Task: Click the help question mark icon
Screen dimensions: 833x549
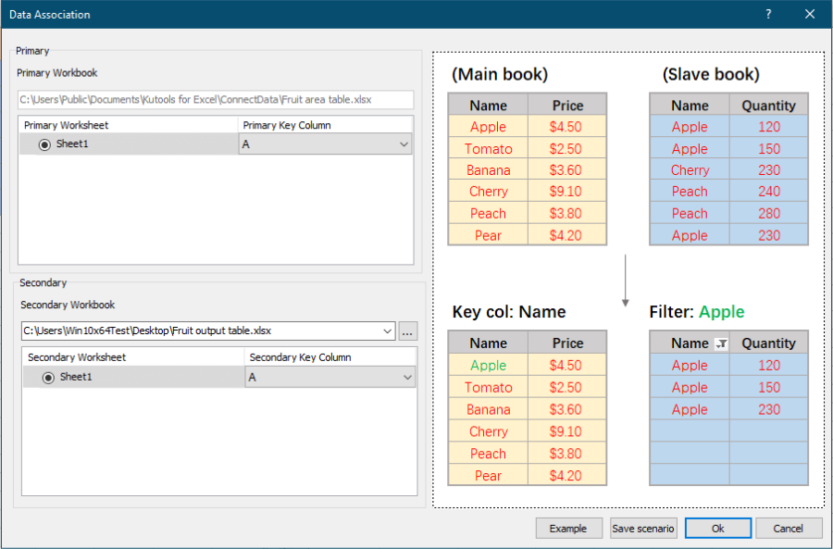Action: (768, 14)
